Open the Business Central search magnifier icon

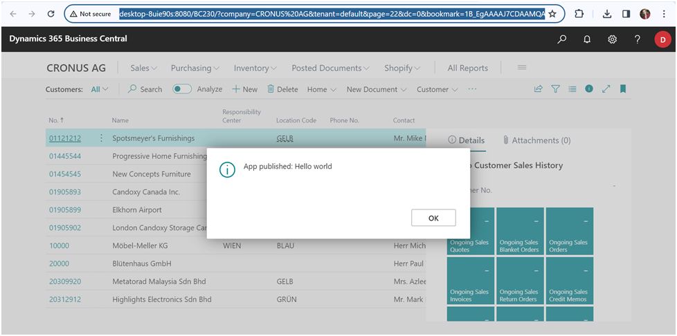(561, 39)
